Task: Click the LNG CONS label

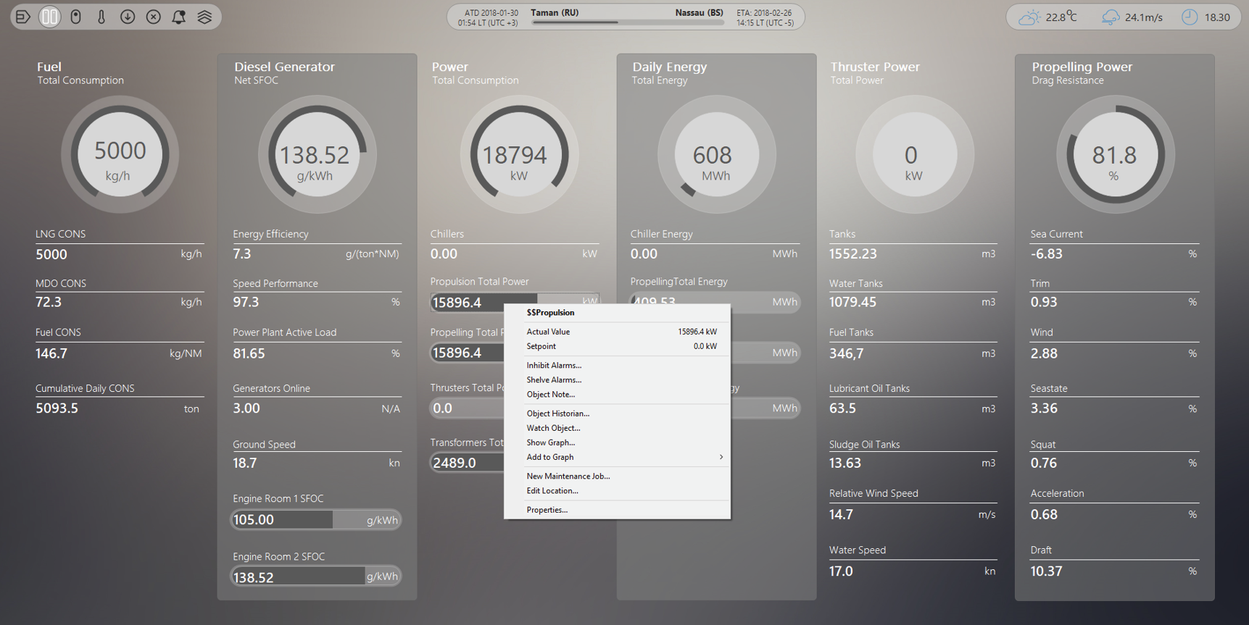Action: click(60, 234)
